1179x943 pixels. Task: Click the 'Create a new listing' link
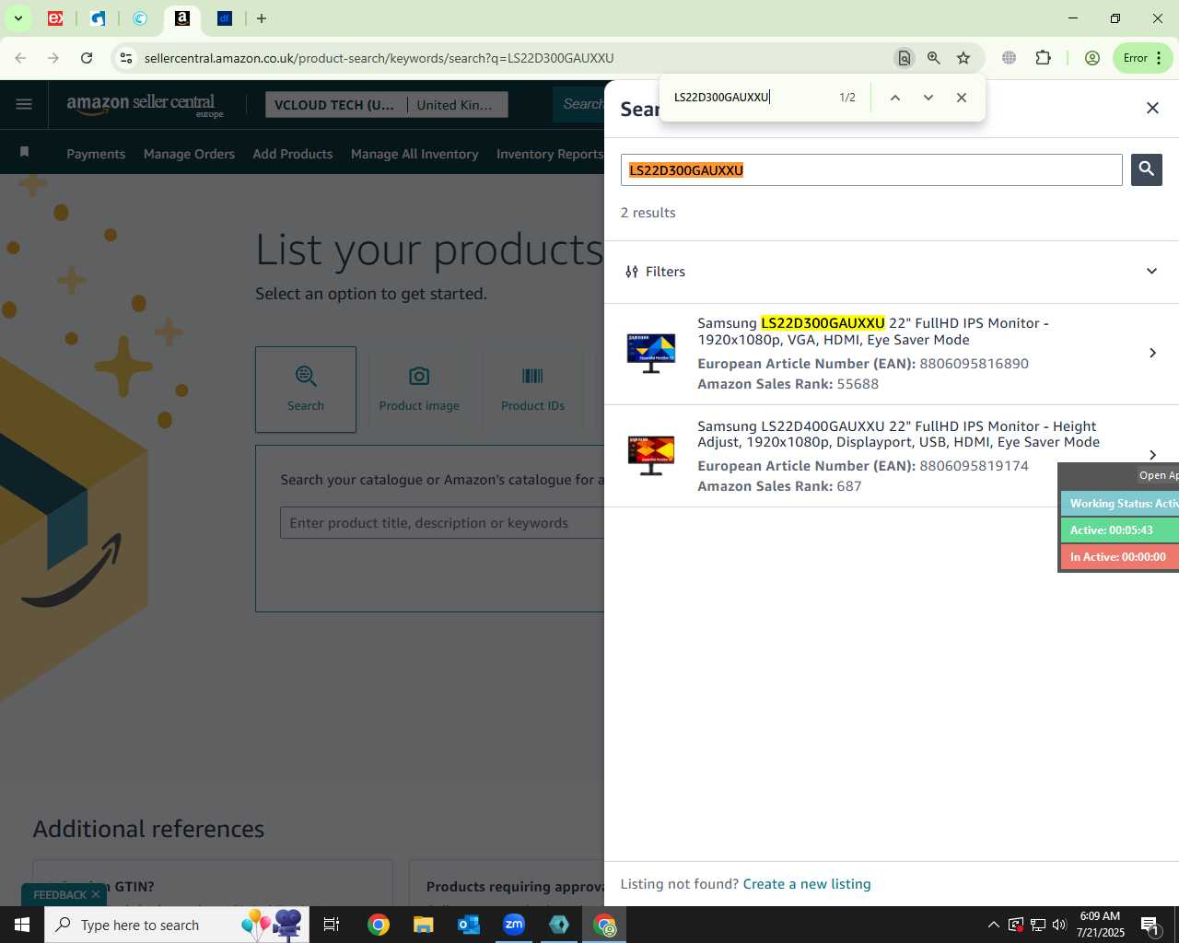click(x=807, y=884)
